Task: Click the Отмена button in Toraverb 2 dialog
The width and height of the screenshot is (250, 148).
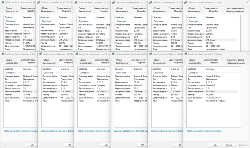Action: [229, 145]
